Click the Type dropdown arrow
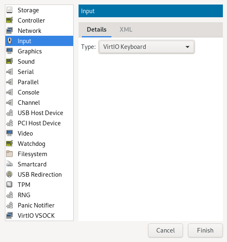 [x=188, y=47]
